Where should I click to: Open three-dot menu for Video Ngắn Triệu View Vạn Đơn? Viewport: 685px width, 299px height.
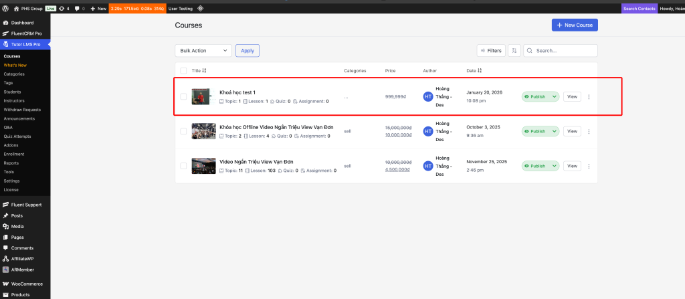589,166
